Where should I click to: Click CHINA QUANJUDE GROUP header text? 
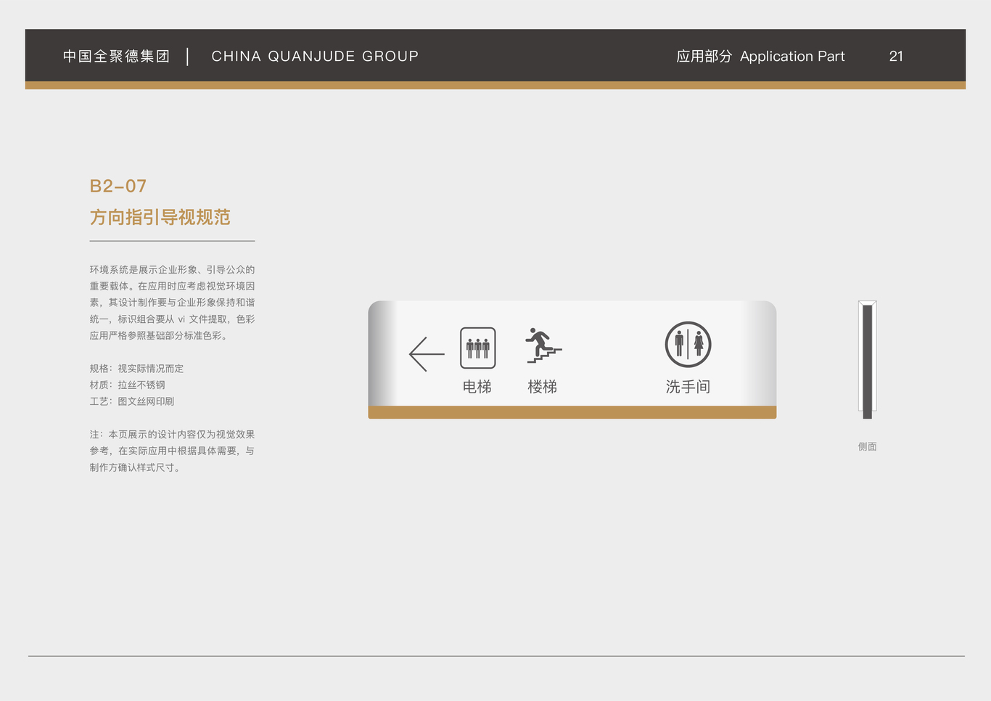coord(315,56)
